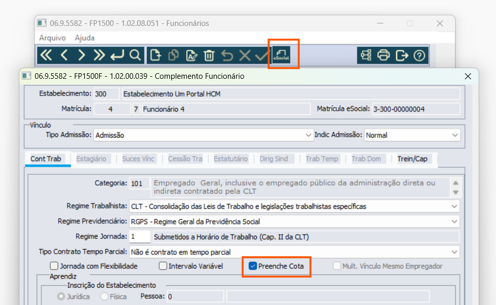Select the Trab Temp tab
The image size is (496, 305).
[x=322, y=159]
